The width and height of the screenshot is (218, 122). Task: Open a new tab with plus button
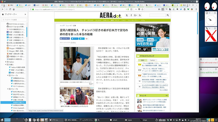point(193,5)
